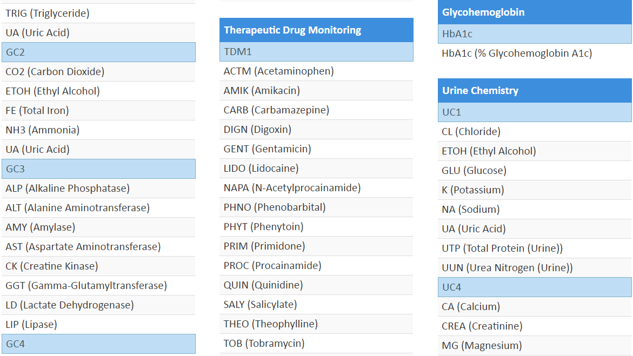Select TRIG (Triglyceride) entry
633x356 pixels.
(x=48, y=14)
